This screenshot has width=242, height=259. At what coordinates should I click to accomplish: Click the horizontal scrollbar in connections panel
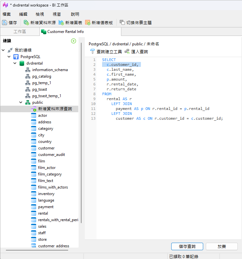37,250
